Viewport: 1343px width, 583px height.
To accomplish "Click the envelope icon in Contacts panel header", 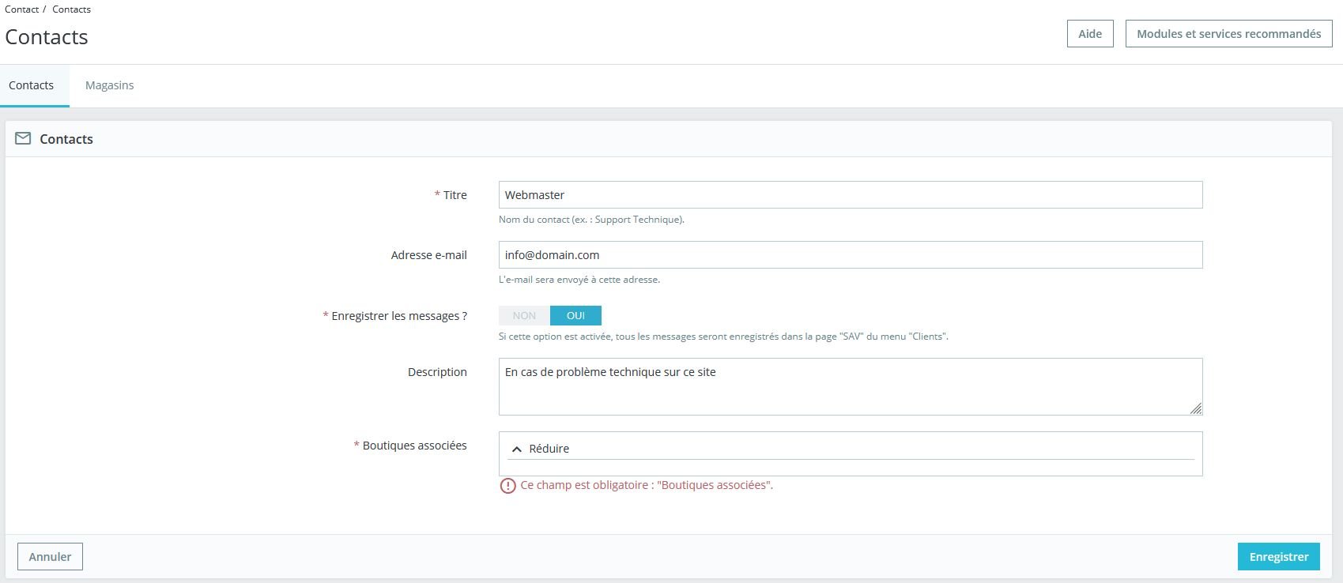I will pos(23,139).
